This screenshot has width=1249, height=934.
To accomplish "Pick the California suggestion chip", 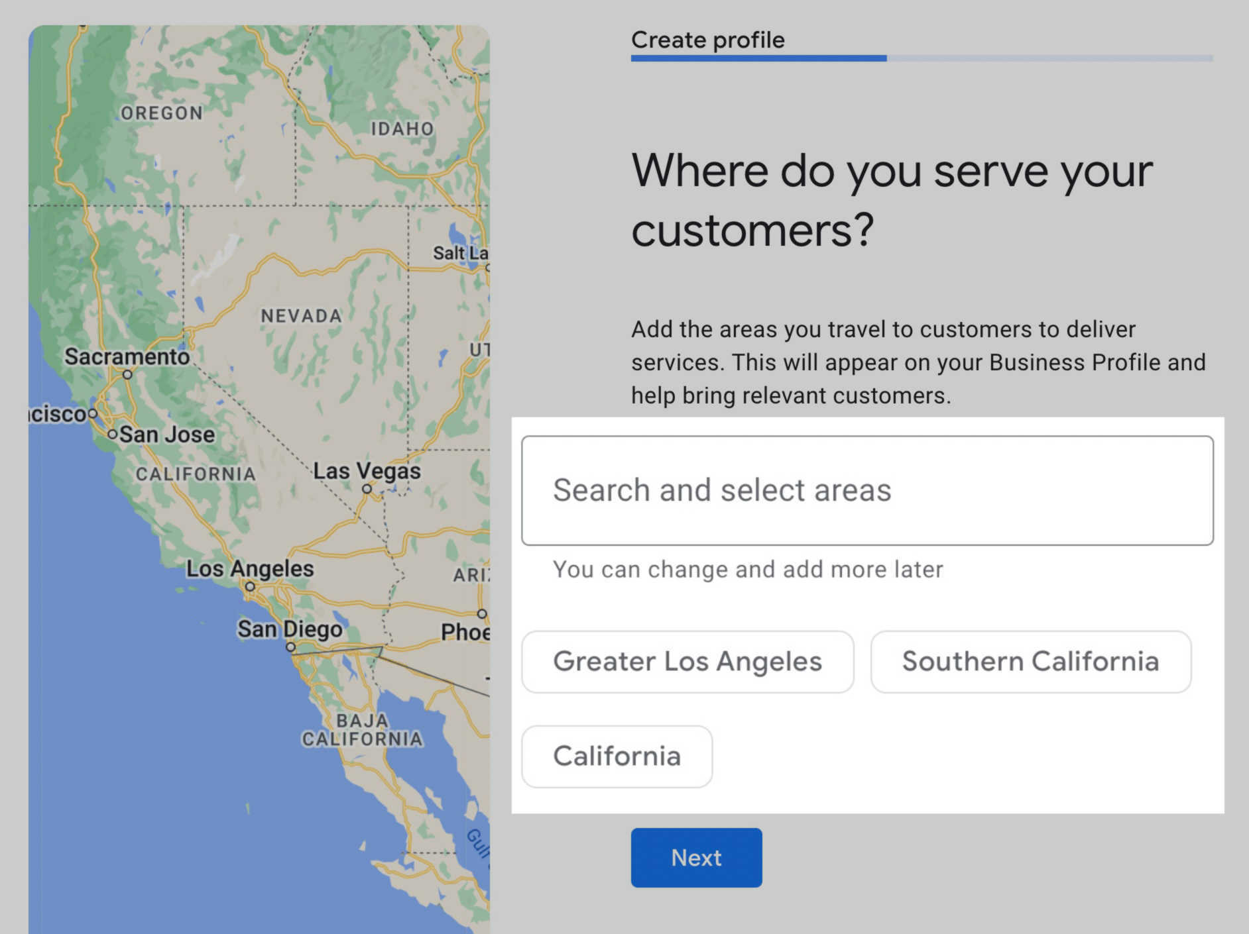I will click(617, 756).
